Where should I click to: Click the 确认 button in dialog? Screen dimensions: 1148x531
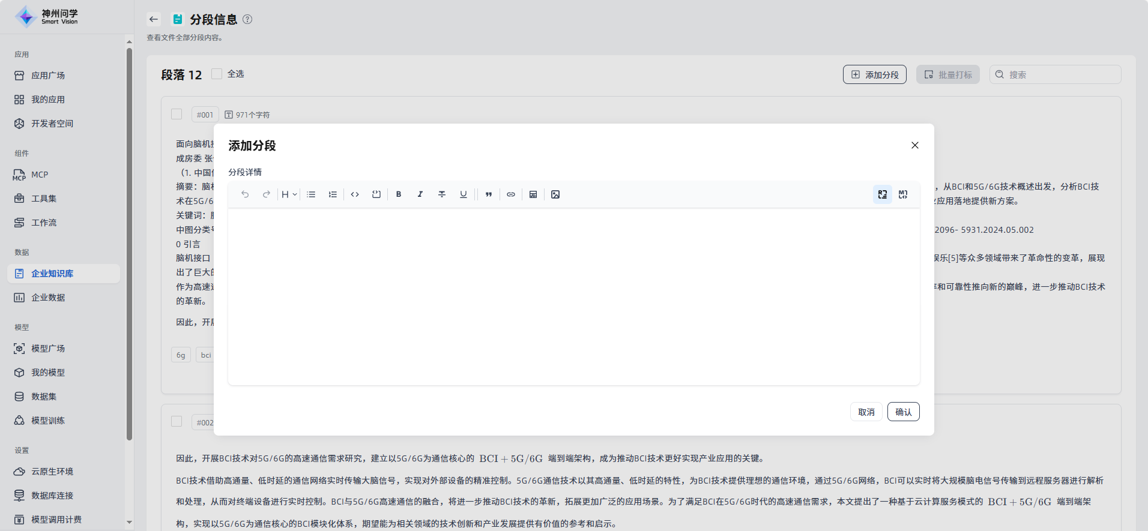903,412
